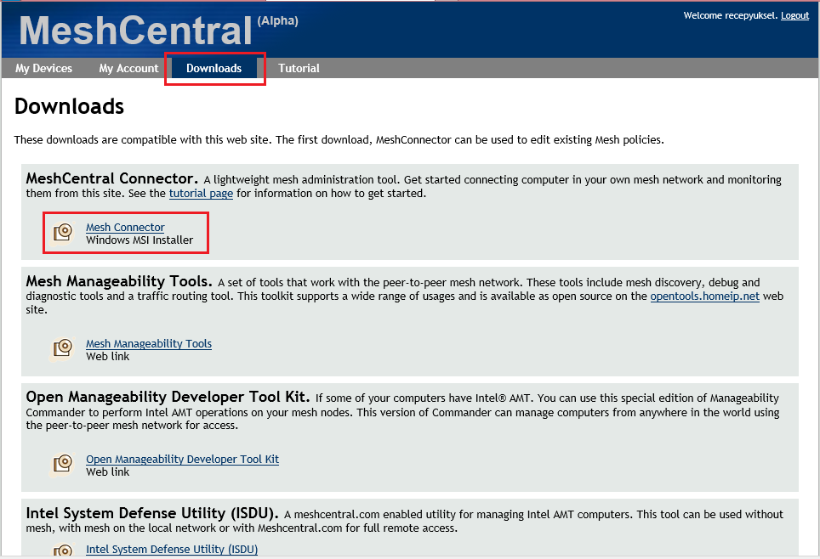Open the Intel System Defense Utility (ISDU) link

click(x=172, y=550)
